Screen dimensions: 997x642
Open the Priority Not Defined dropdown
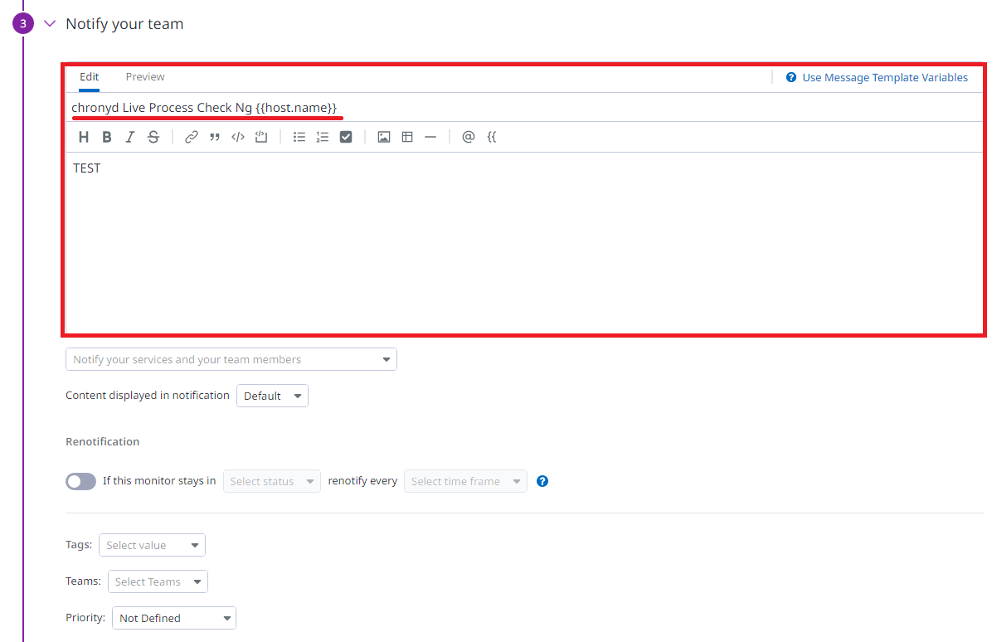coord(174,618)
